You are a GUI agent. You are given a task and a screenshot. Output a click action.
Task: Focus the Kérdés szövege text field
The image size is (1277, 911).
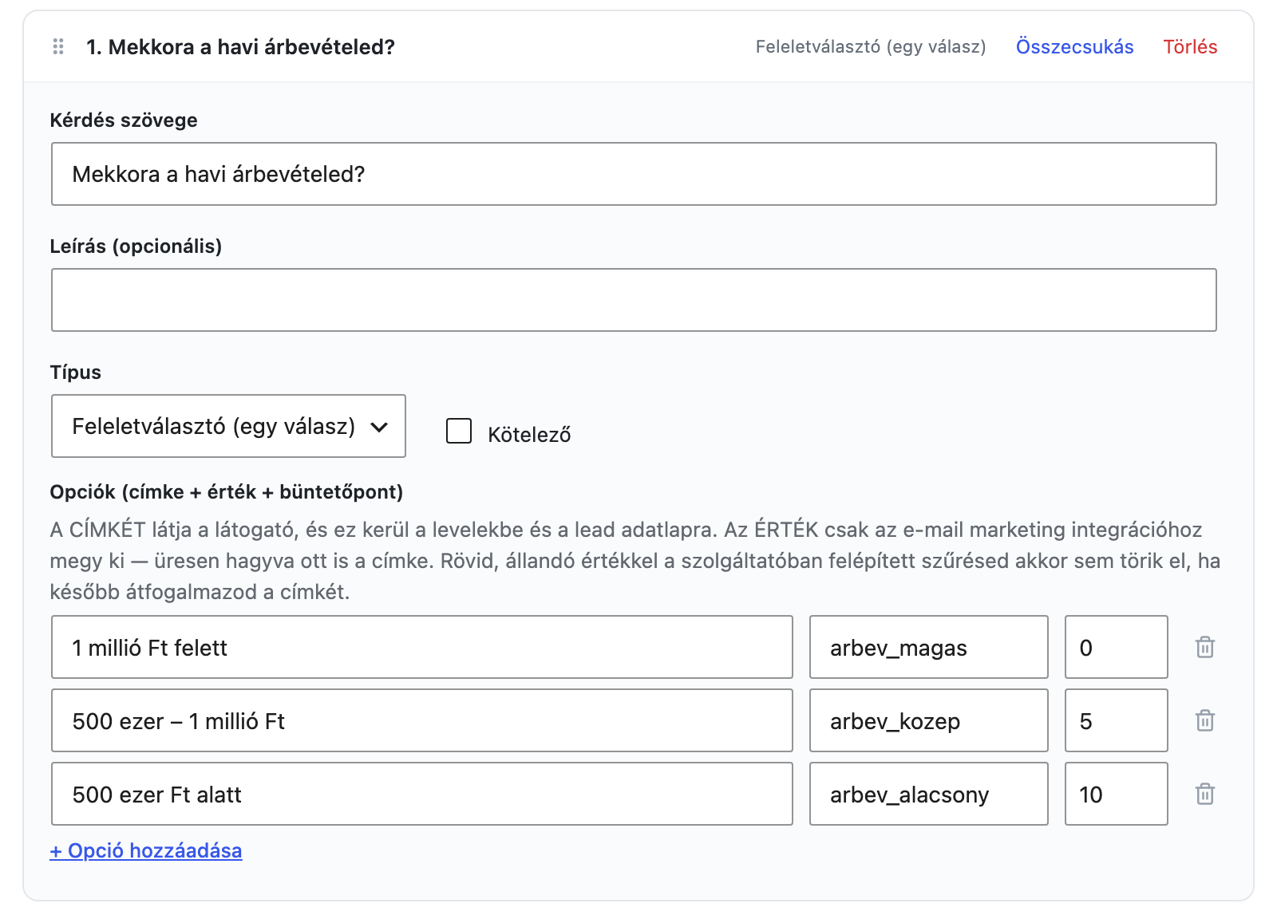(634, 174)
